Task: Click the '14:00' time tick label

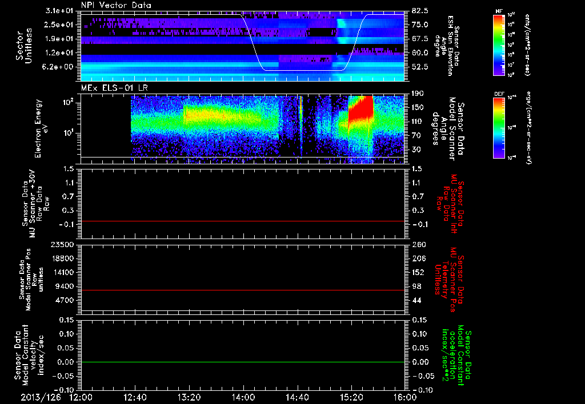Action: point(243,397)
